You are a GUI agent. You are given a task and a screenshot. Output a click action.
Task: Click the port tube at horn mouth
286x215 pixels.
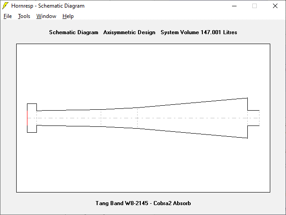tap(254, 118)
